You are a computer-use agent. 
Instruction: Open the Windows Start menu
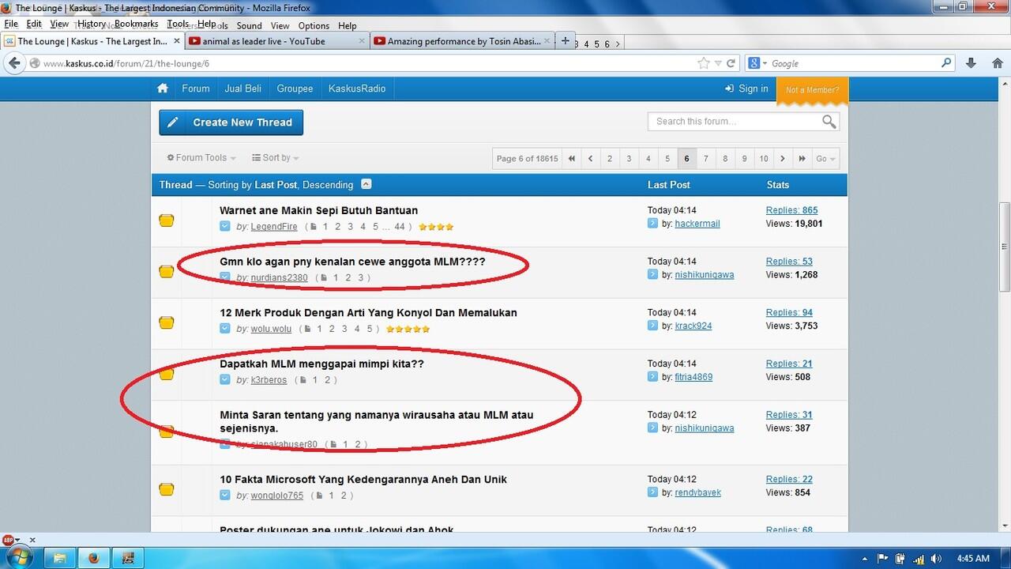tap(19, 558)
